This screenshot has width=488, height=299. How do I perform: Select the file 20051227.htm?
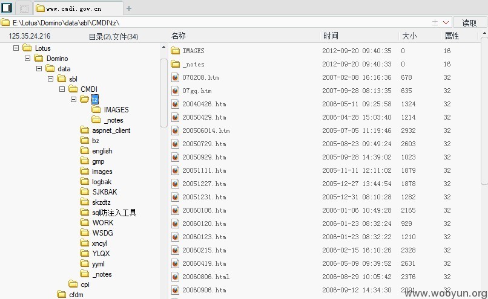(204, 184)
